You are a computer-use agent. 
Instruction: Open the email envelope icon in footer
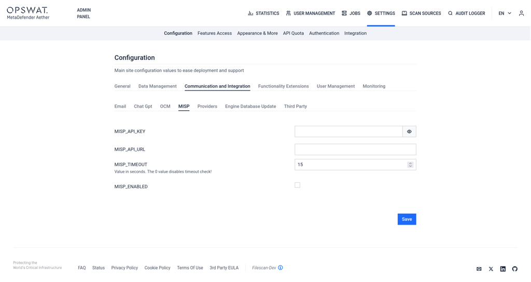click(479, 269)
